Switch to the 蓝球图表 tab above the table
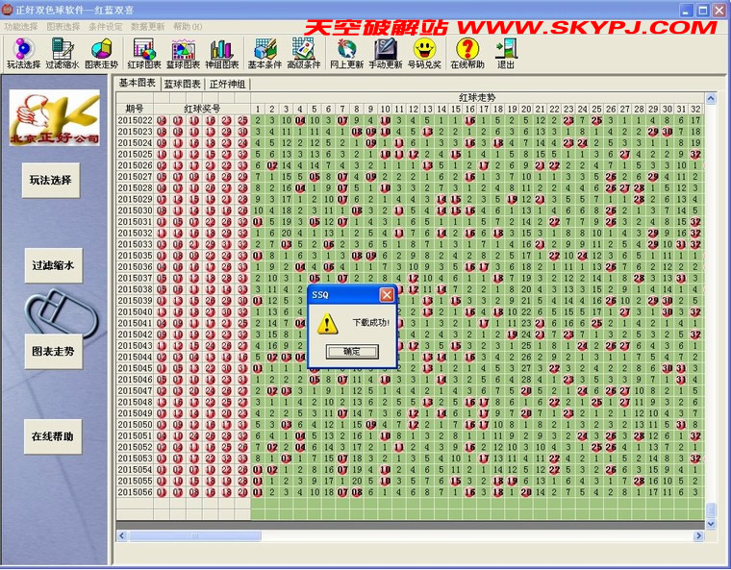Viewport: 731px width, 570px height. pos(182,85)
